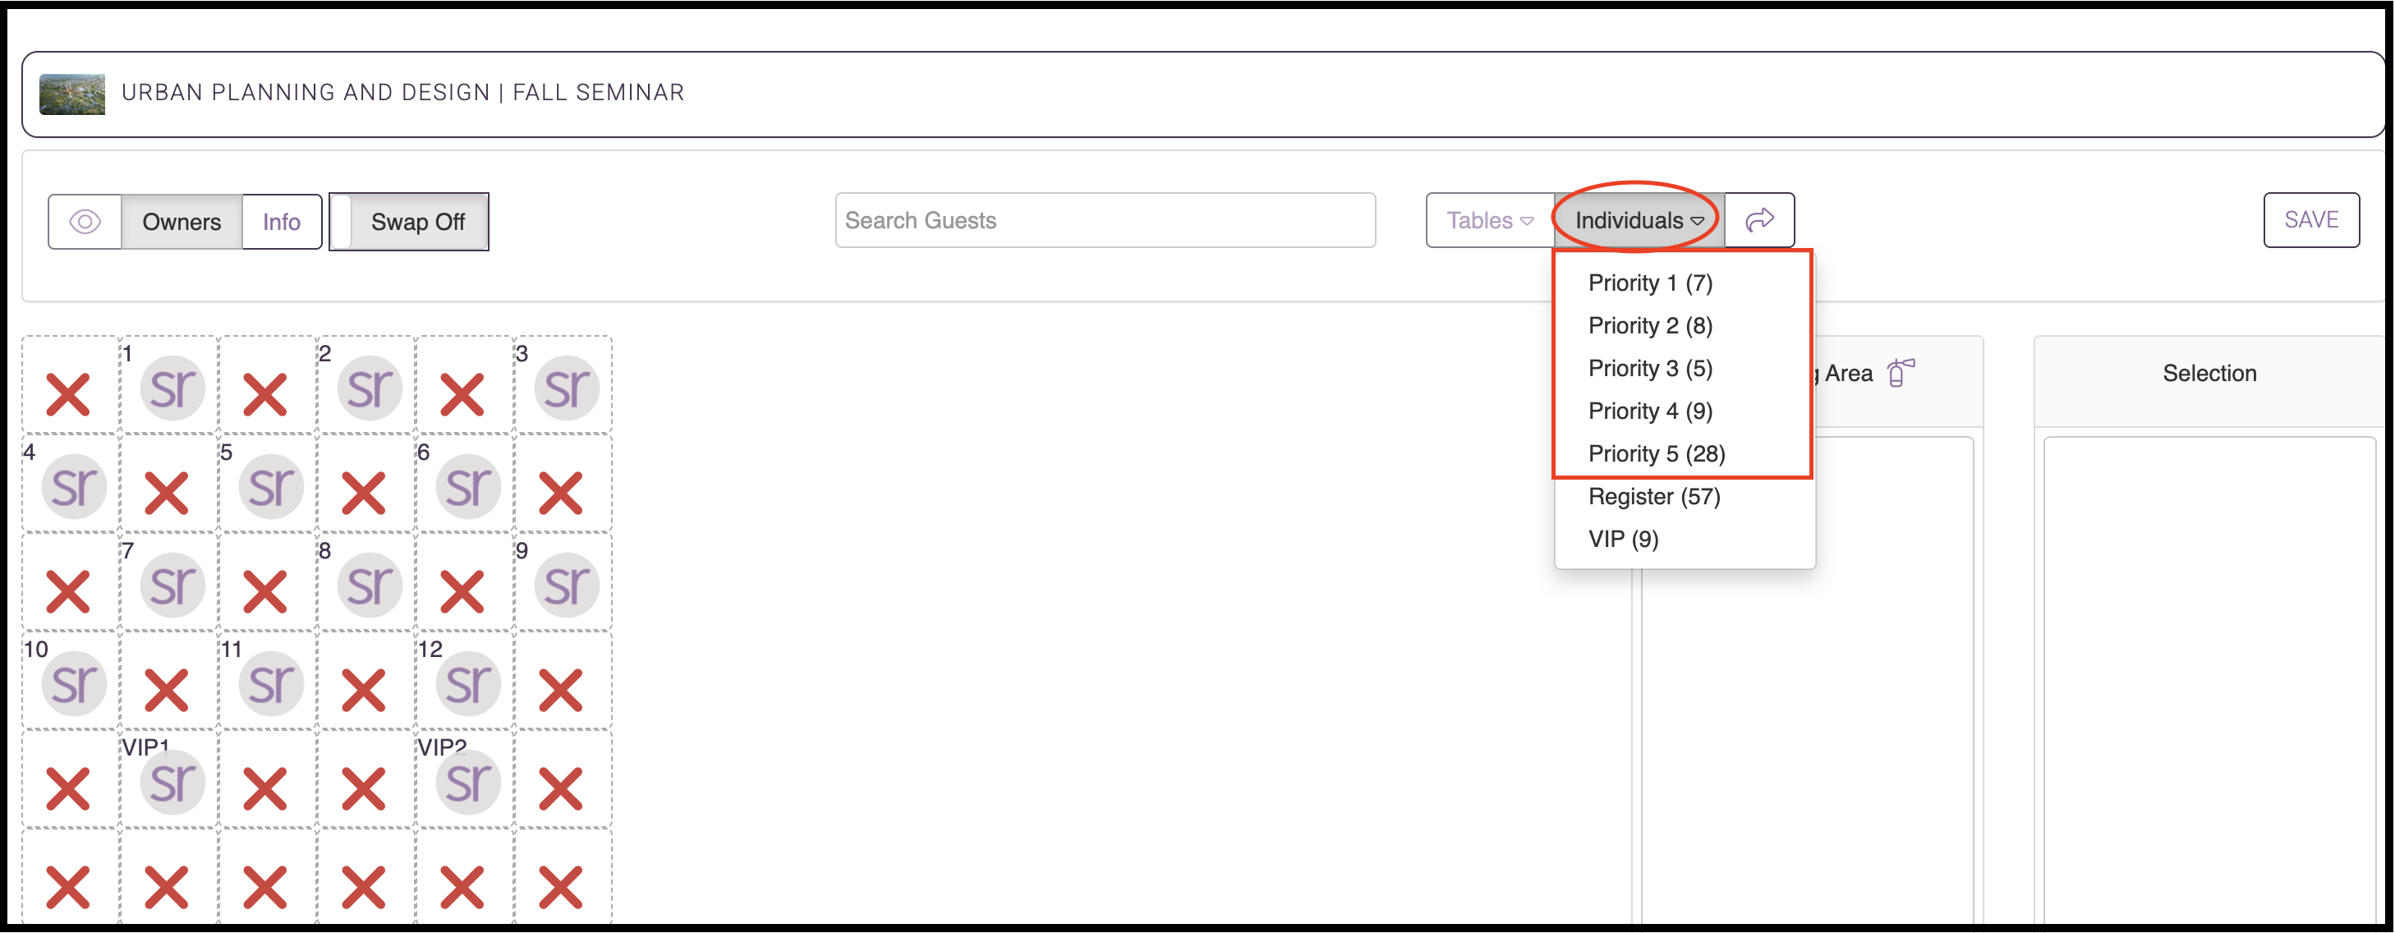This screenshot has height=933, width=2395.
Task: Click the red X between tables 1 and 2
Action: [x=265, y=395]
